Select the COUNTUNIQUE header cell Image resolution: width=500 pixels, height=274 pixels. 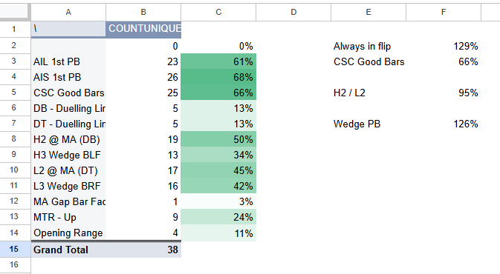tap(143, 29)
